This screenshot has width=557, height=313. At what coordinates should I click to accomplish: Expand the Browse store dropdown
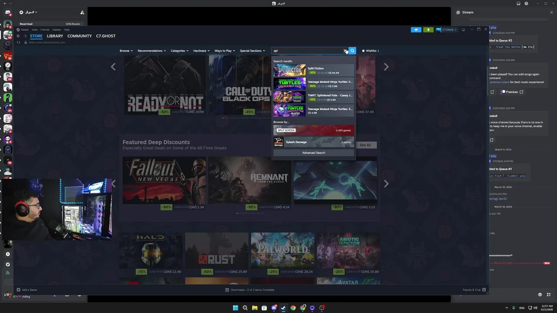(126, 51)
